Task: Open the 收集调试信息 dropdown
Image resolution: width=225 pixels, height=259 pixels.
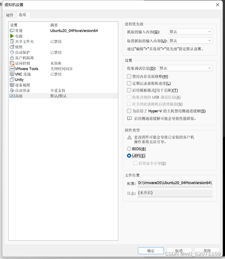Action: click(186, 68)
